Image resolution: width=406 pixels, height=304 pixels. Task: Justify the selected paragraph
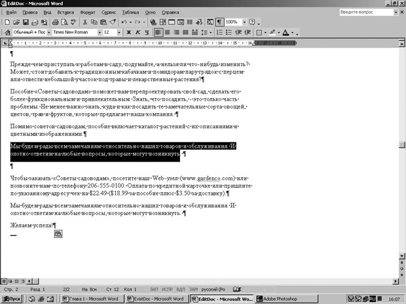coord(186,33)
